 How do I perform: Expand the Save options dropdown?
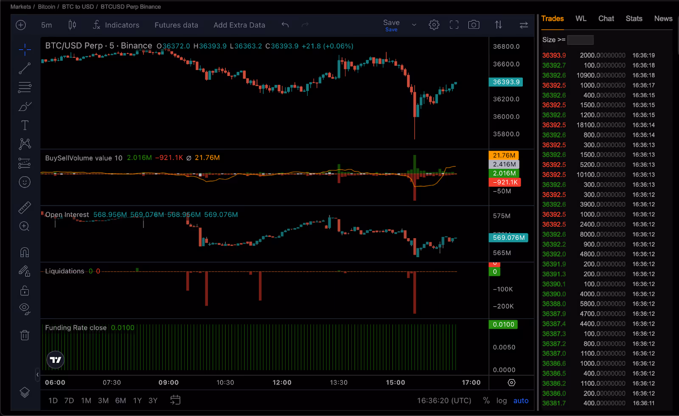tap(413, 25)
